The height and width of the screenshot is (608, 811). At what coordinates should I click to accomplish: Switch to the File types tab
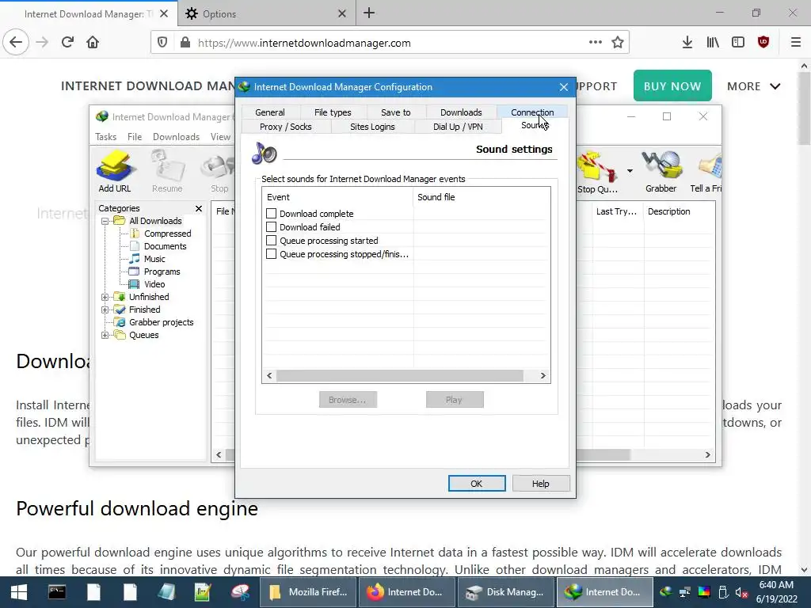pyautogui.click(x=333, y=112)
